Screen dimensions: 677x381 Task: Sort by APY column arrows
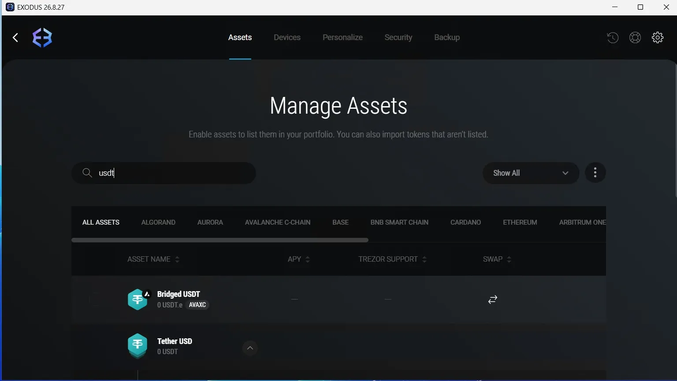point(308,259)
